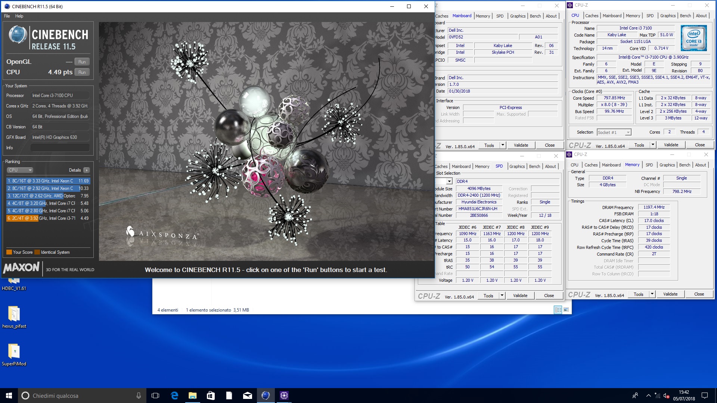Open About tab in top-right CPU-Z window
The width and height of the screenshot is (717, 403).
[x=701, y=16]
